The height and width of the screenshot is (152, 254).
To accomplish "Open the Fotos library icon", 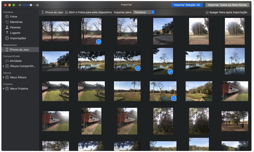I will click(x=7, y=16).
